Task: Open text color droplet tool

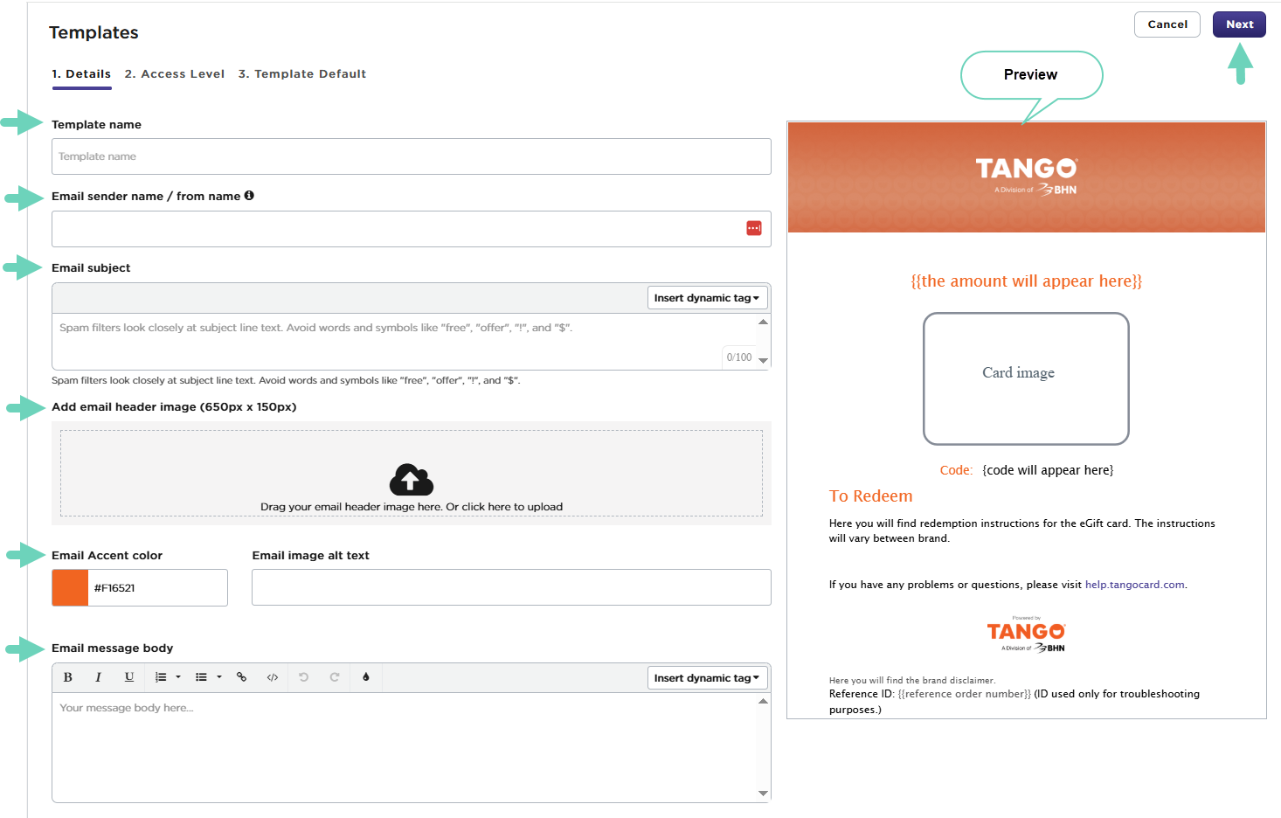Action: [366, 677]
